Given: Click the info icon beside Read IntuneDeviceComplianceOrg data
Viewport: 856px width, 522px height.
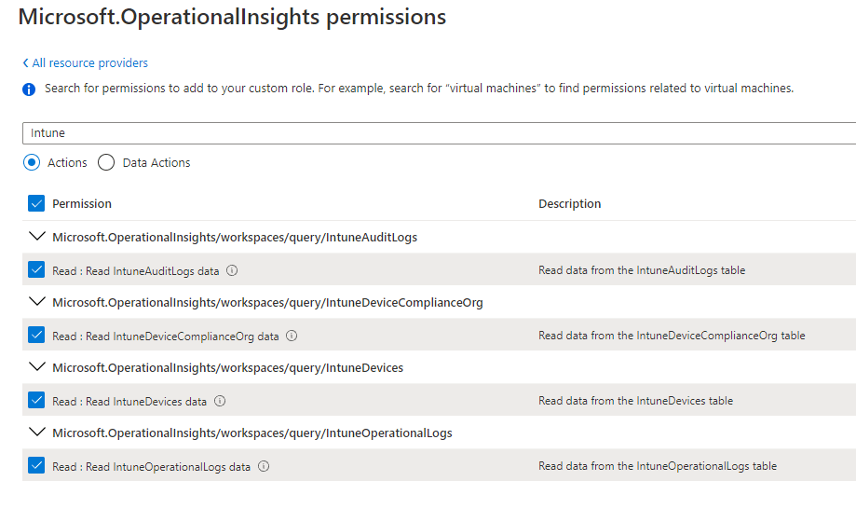Looking at the screenshot, I should point(292,336).
